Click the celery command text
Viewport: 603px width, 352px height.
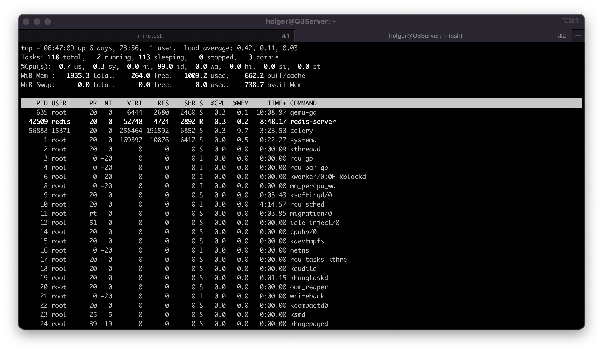(301, 131)
